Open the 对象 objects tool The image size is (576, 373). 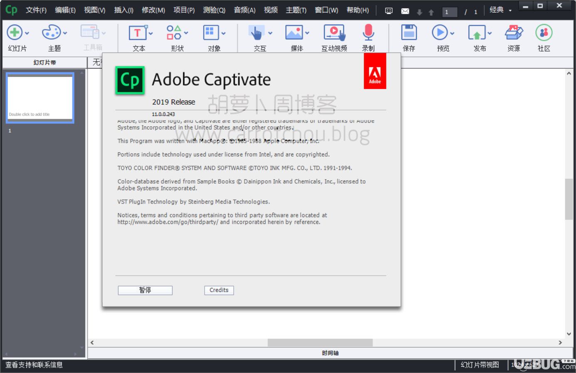click(211, 32)
